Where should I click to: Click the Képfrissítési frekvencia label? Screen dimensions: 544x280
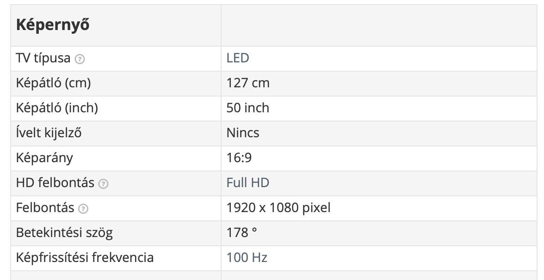tap(85, 258)
